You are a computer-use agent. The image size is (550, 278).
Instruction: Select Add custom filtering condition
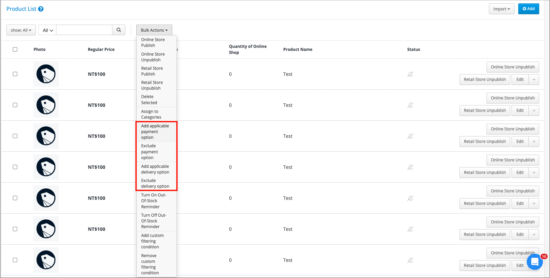[x=157, y=241]
